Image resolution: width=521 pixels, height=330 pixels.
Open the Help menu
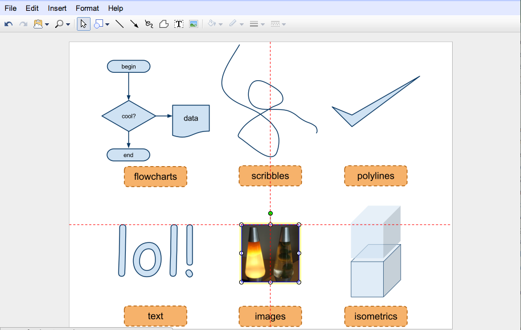coord(115,8)
